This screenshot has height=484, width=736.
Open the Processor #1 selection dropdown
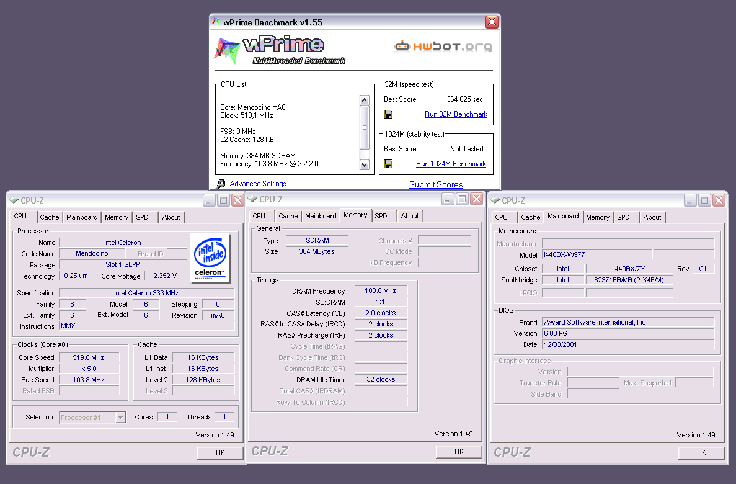[121, 417]
